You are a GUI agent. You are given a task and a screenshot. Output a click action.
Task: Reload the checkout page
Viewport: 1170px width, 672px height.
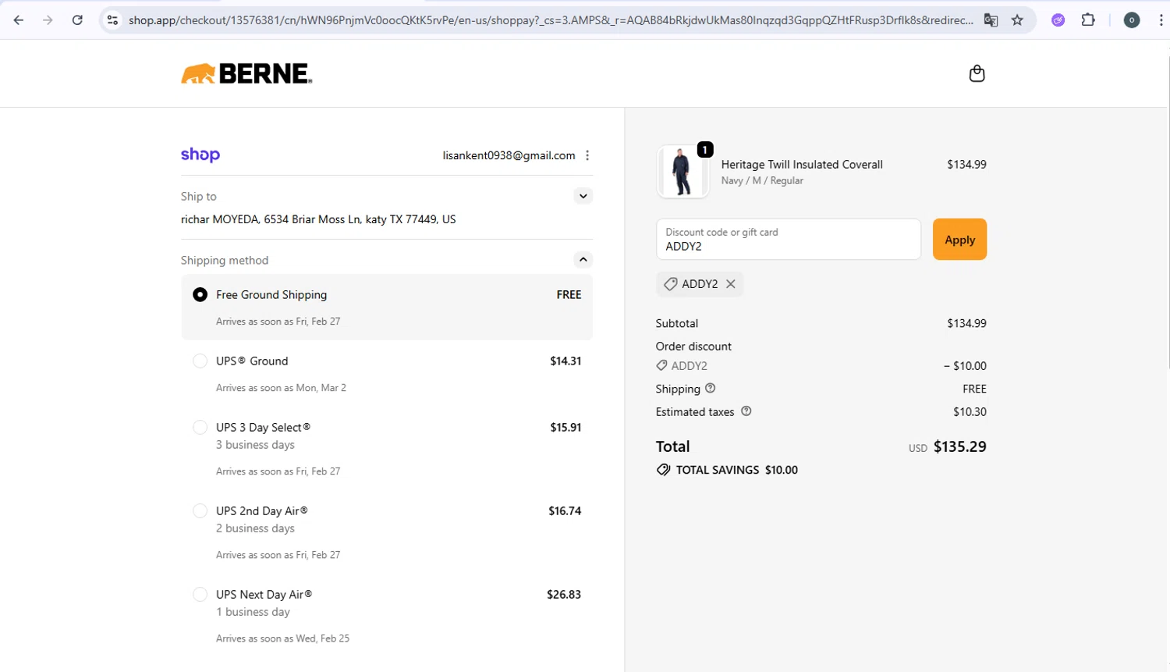(77, 20)
